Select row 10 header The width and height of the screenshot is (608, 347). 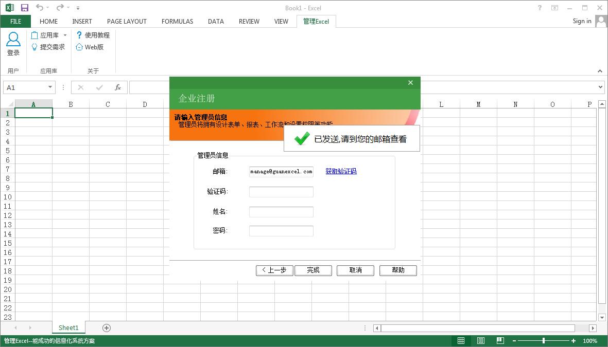[x=7, y=197]
